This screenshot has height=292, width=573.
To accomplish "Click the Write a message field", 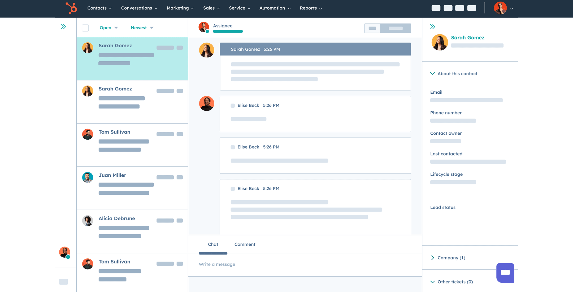I will click(x=305, y=264).
